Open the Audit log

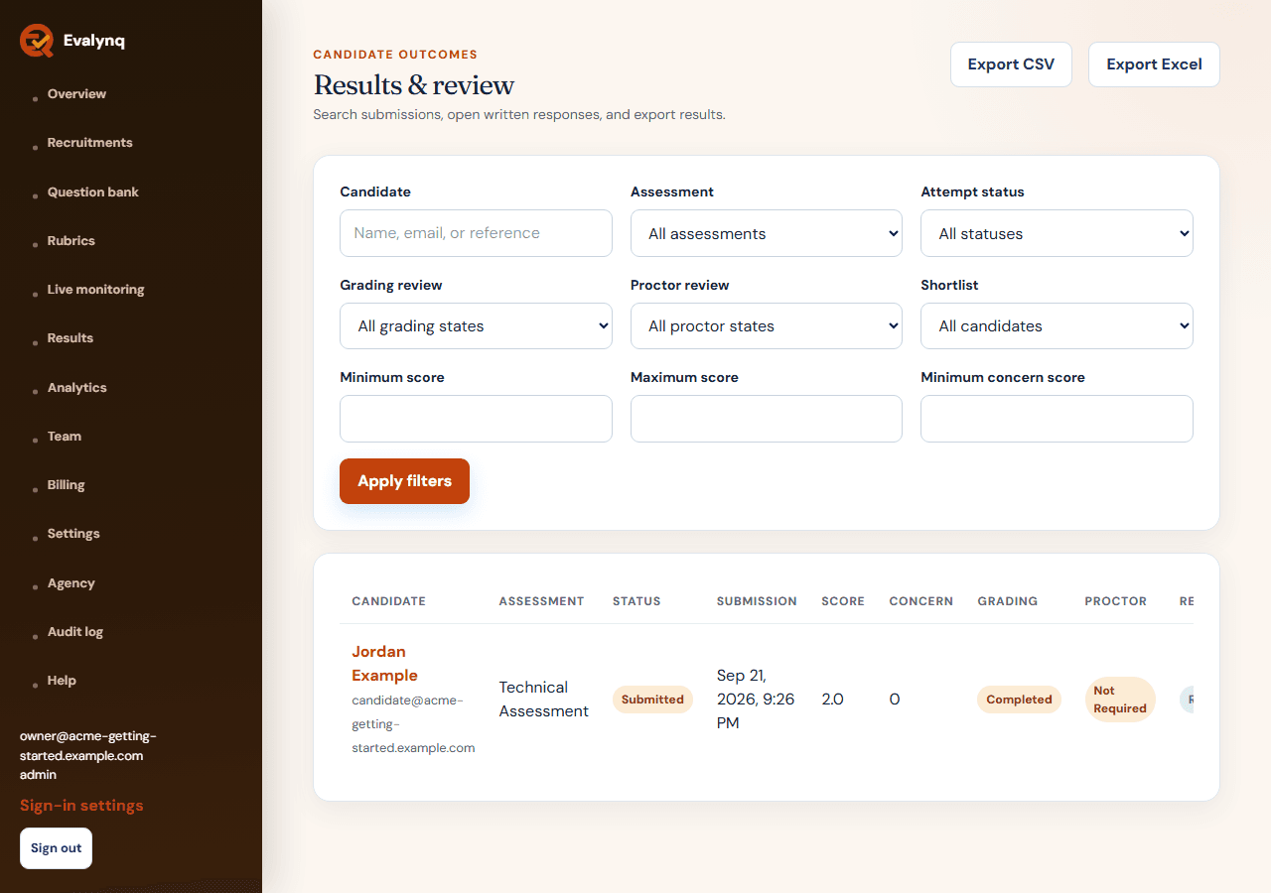[75, 632]
